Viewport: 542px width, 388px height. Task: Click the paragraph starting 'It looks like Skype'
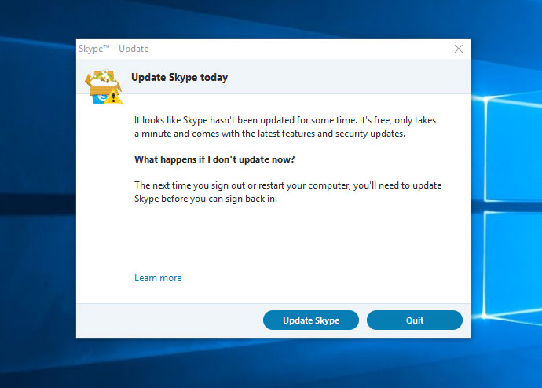[284, 127]
